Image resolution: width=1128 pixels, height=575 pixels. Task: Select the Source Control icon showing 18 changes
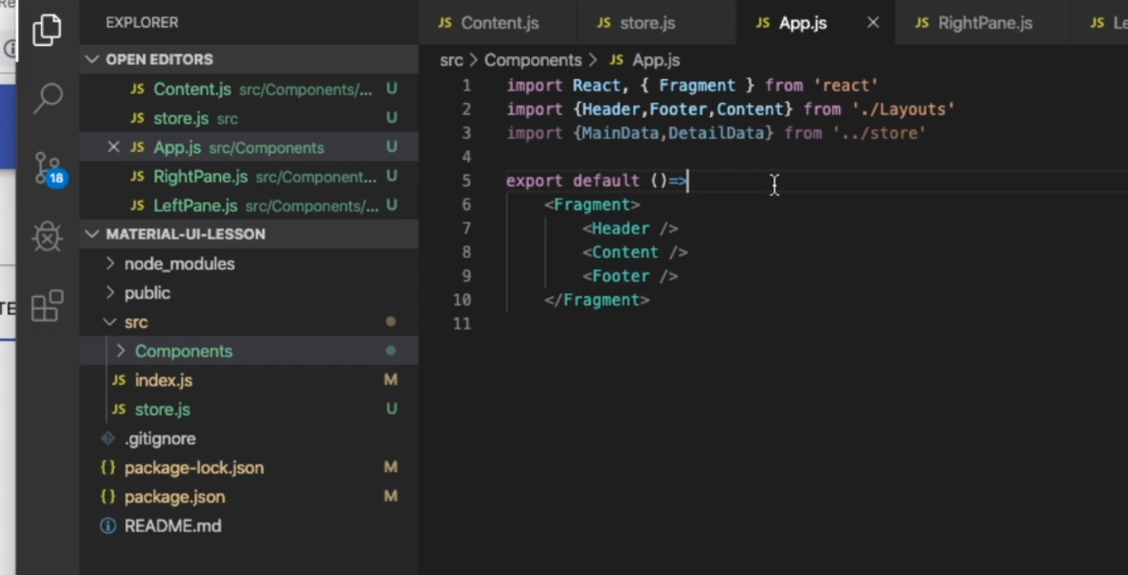point(47,166)
